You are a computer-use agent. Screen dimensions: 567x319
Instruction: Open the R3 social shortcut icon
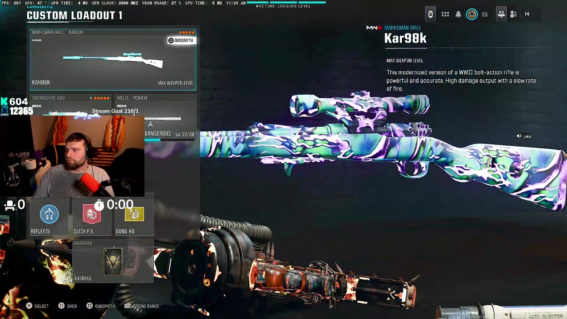tap(501, 14)
